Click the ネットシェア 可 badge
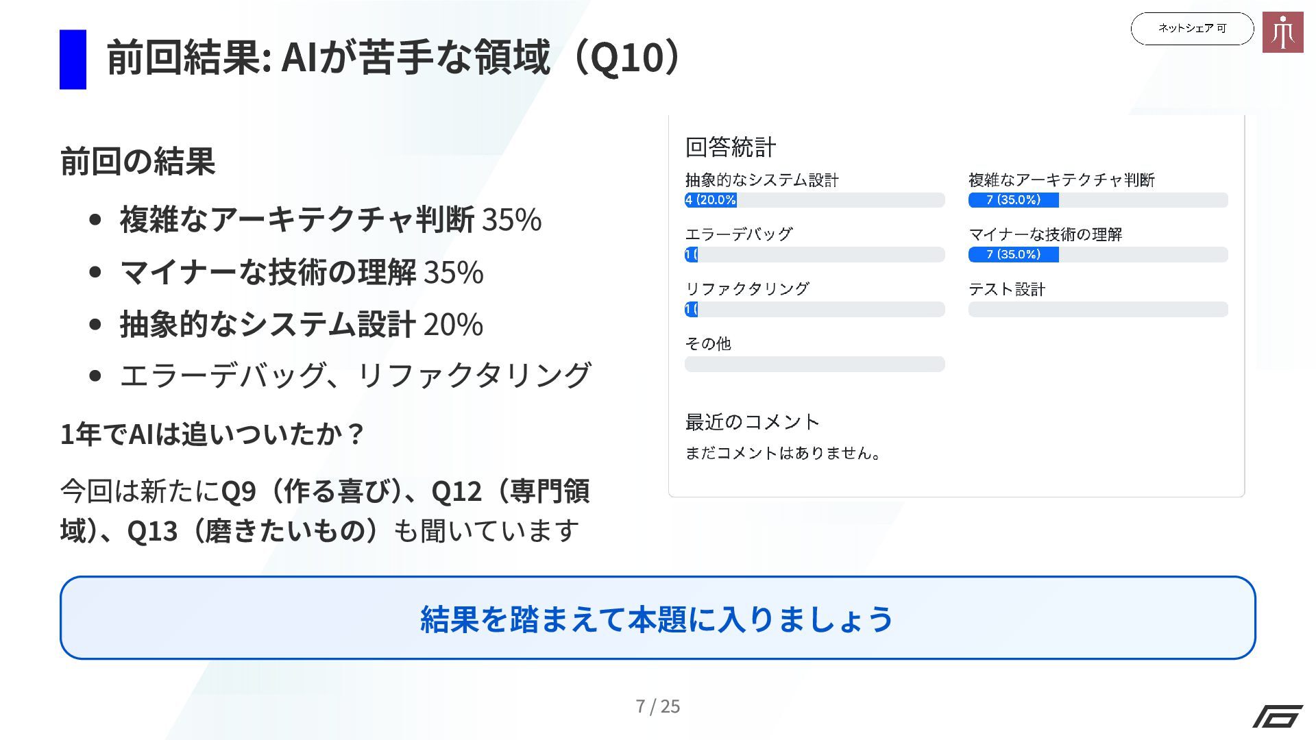1316x740 pixels. click(1192, 29)
